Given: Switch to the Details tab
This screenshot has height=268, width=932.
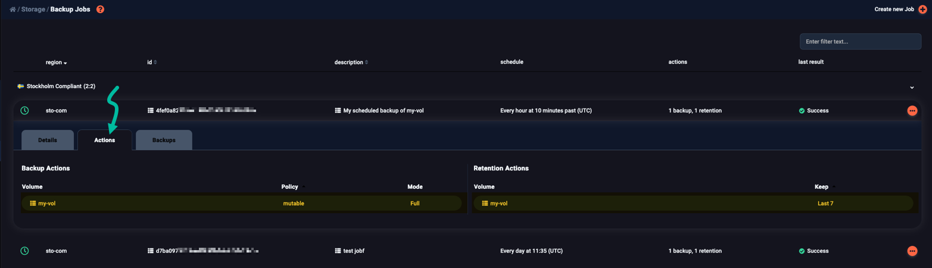Looking at the screenshot, I should click(48, 140).
